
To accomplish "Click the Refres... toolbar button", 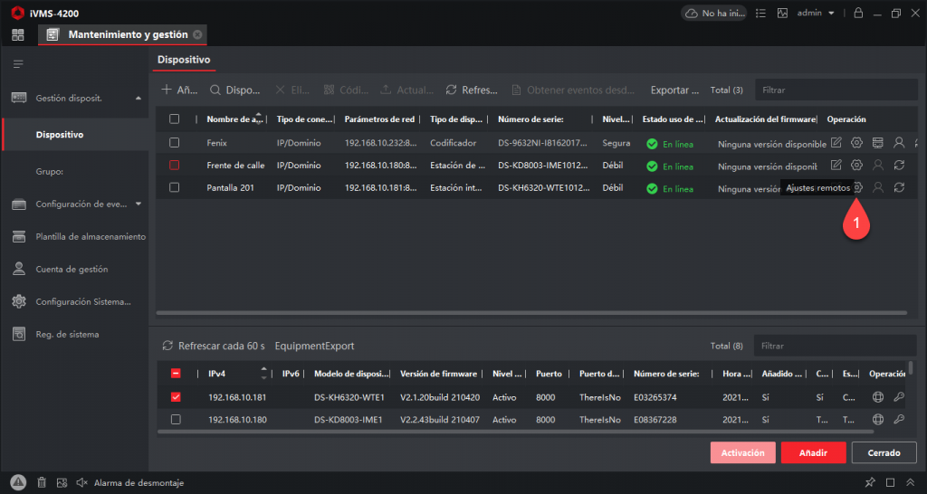I will [472, 90].
